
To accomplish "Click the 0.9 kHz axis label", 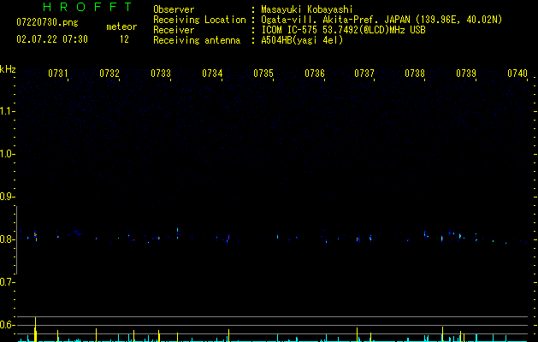I will pyautogui.click(x=7, y=197).
